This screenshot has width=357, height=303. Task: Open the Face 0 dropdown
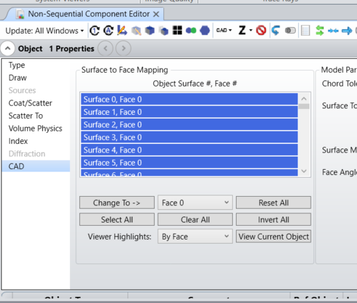[x=195, y=203]
